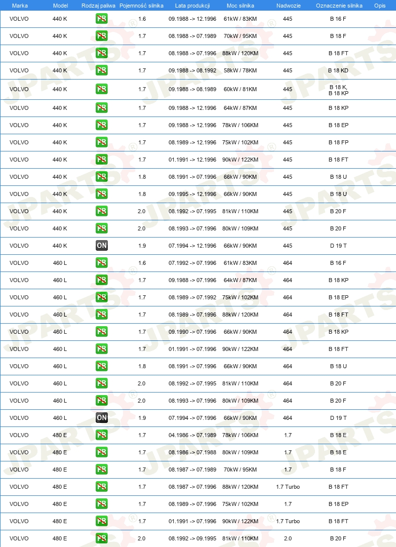Click petrol icon in 460 L 09.1990 -> 07.1996 row
The height and width of the screenshot is (547, 396).
(x=101, y=332)
